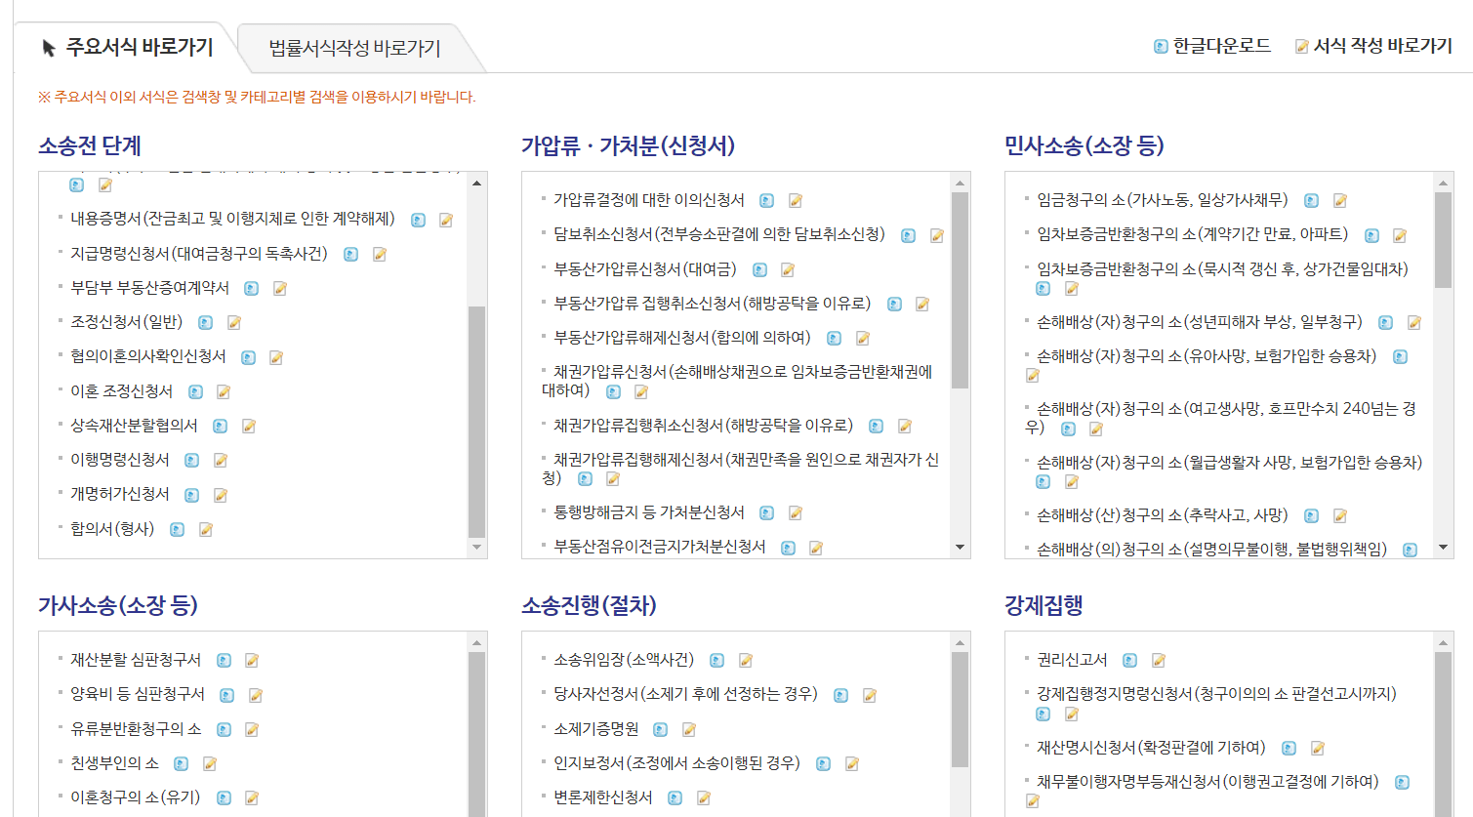Viewport: 1473px width, 817px height.
Task: Download Hangul file for 협의이혼의사확인신청서
Action: (x=249, y=357)
